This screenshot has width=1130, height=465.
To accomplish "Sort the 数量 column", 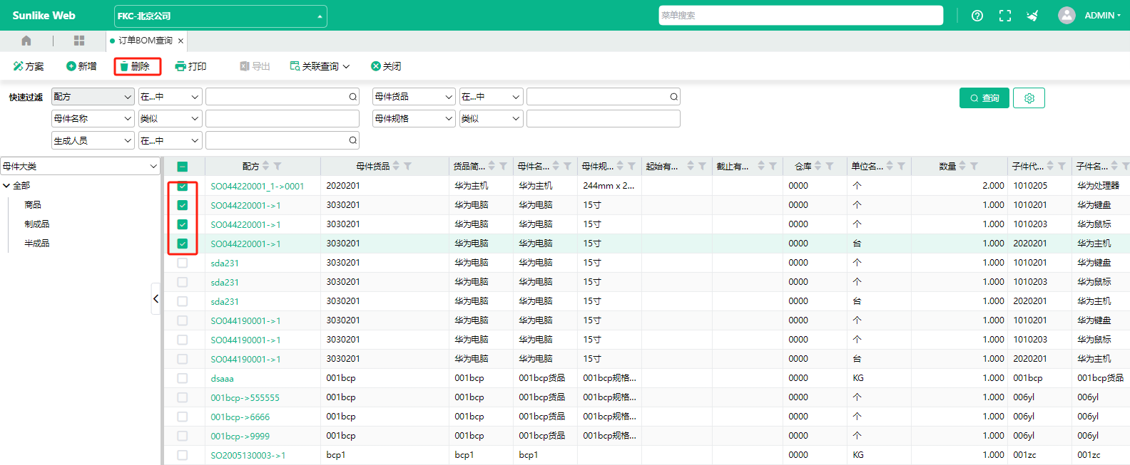I will [x=962, y=166].
